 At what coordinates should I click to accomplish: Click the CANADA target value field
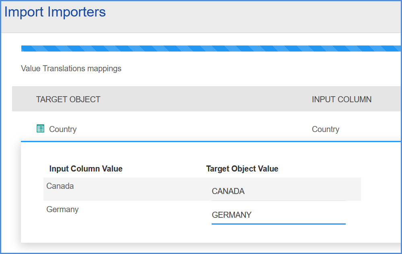[x=278, y=191]
